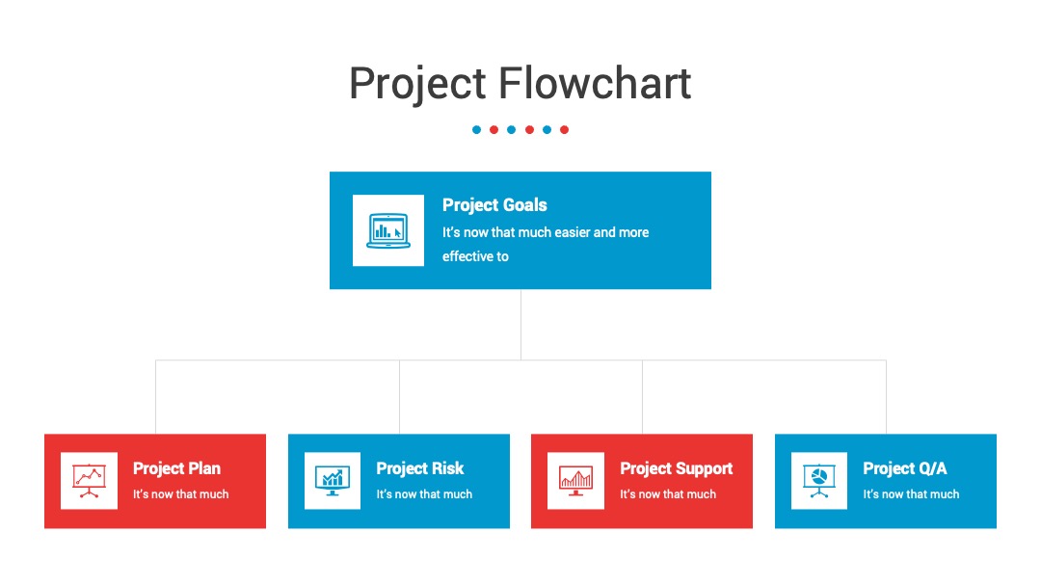1041x586 pixels.
Task: Click the subtitle text under Project Support
Action: (x=668, y=494)
